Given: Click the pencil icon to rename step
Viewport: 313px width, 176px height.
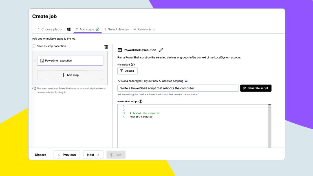Looking at the screenshot, I should [x=161, y=50].
